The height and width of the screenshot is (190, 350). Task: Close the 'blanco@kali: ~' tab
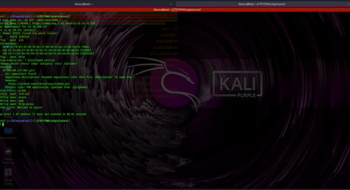coord(171,4)
